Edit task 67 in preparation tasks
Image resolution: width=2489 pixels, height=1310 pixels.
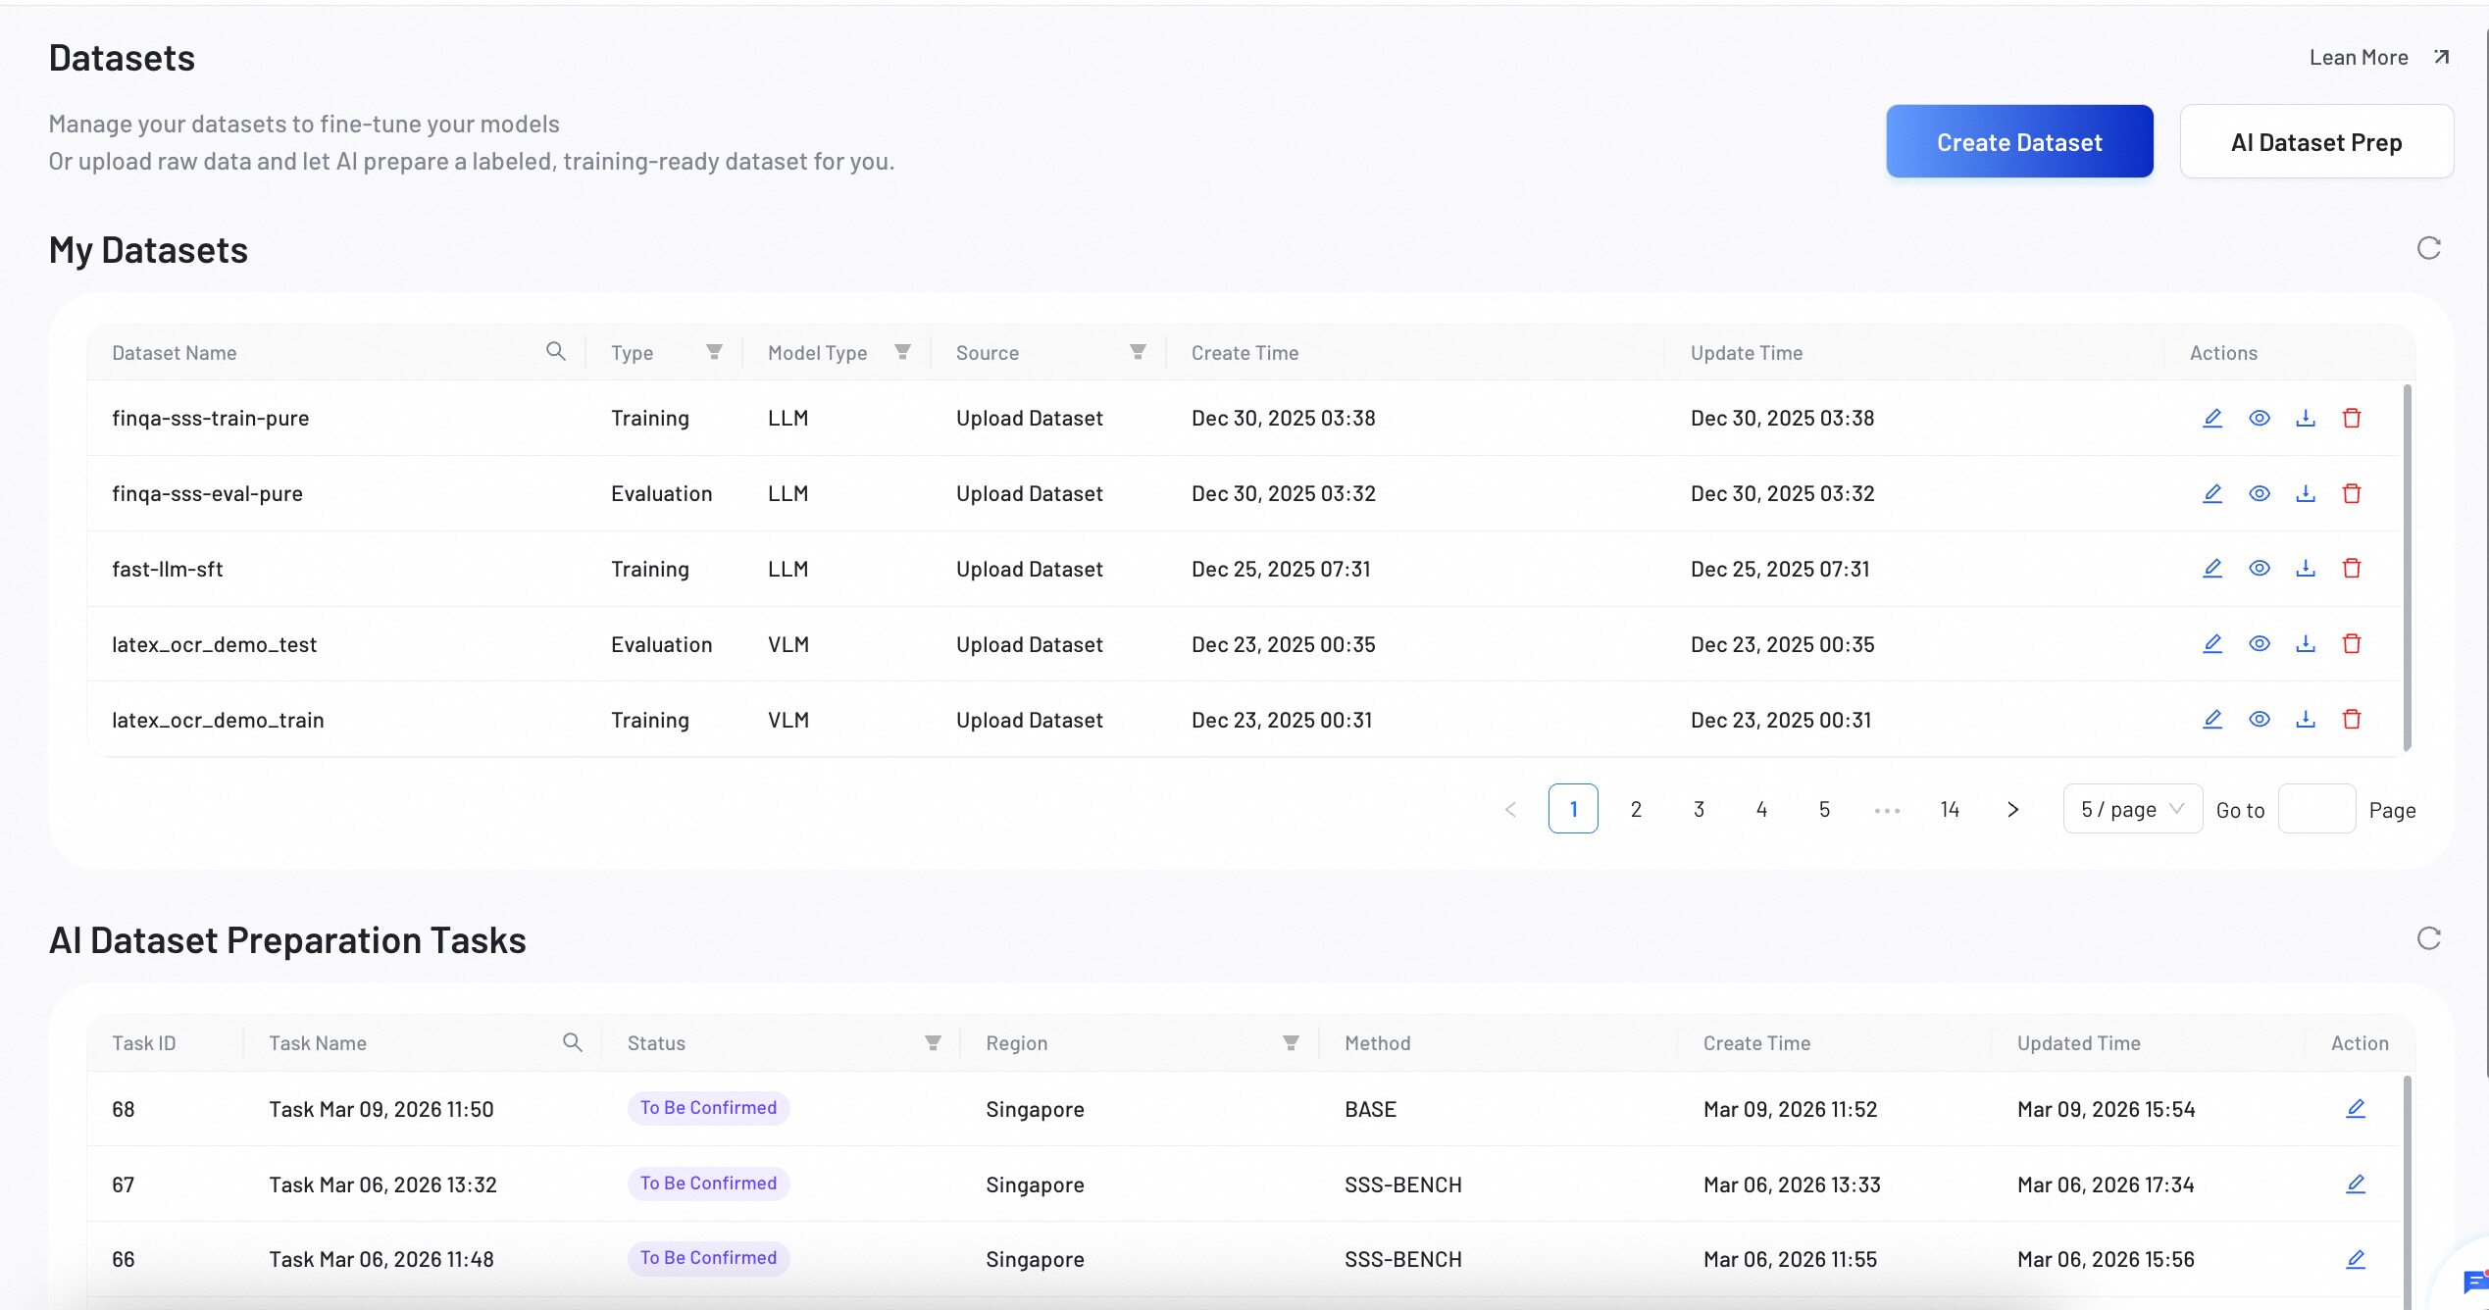(2356, 1184)
